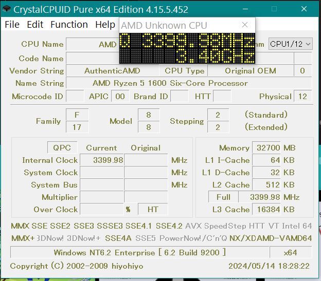Click the L3 Cache value 16384
Screen dimensions: 321x281
(266, 209)
